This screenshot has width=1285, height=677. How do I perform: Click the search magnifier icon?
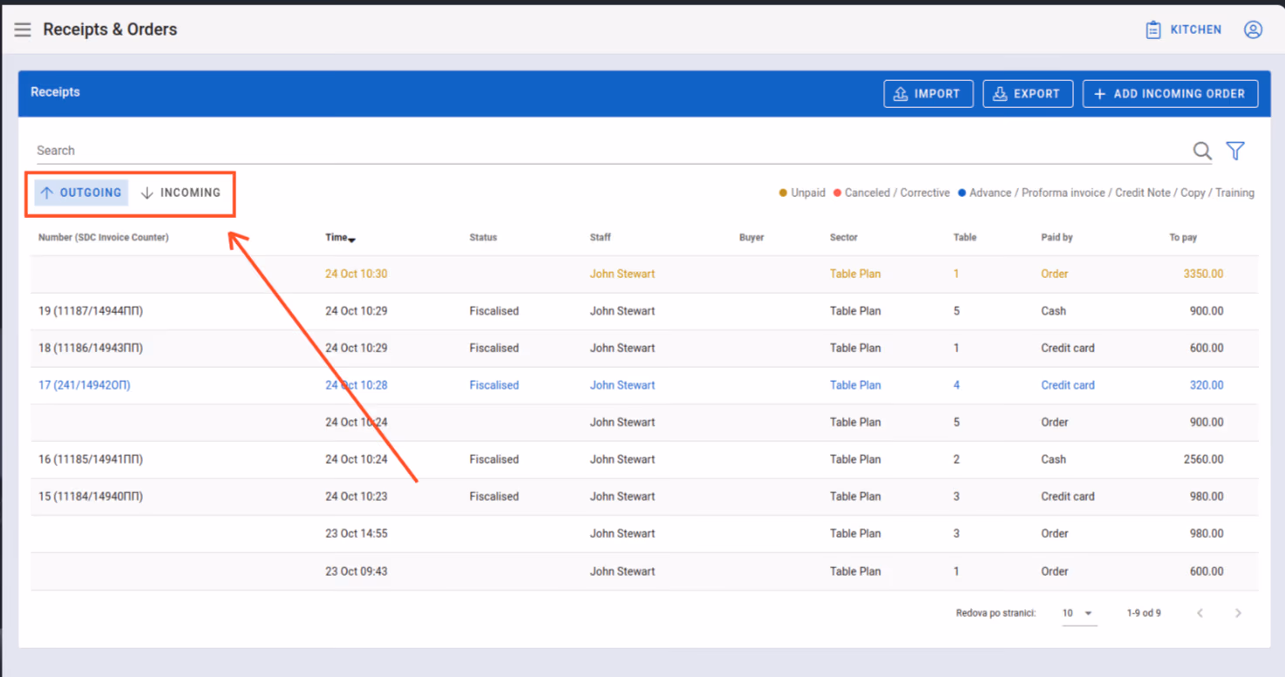tap(1202, 151)
